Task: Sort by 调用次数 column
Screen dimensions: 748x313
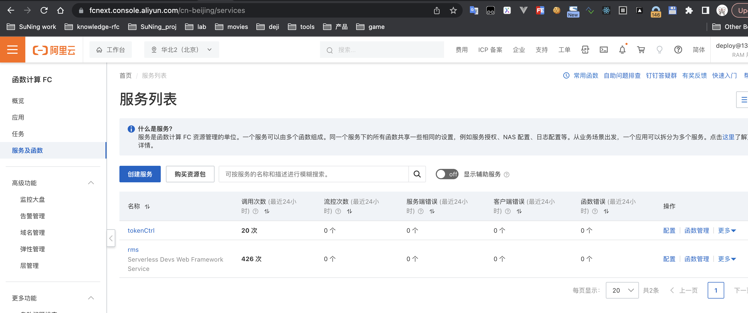Action: coord(267,212)
